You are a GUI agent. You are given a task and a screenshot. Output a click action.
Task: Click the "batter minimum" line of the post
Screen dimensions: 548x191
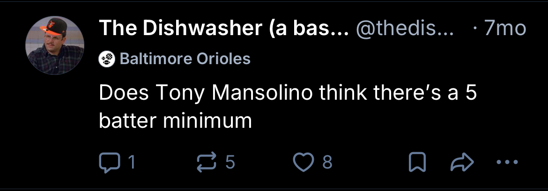coord(175,121)
